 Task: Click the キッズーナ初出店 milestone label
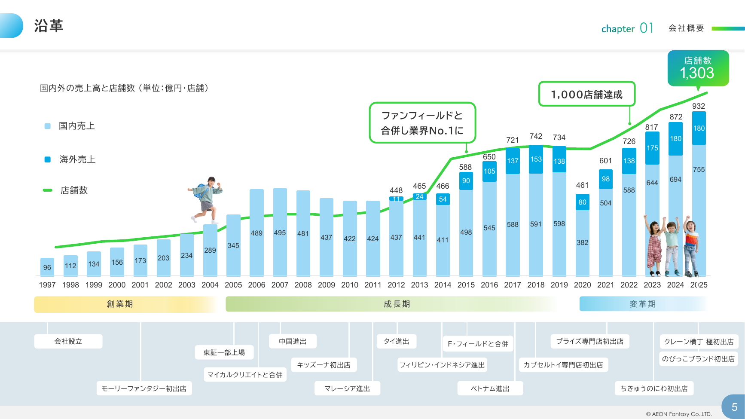[324, 365]
